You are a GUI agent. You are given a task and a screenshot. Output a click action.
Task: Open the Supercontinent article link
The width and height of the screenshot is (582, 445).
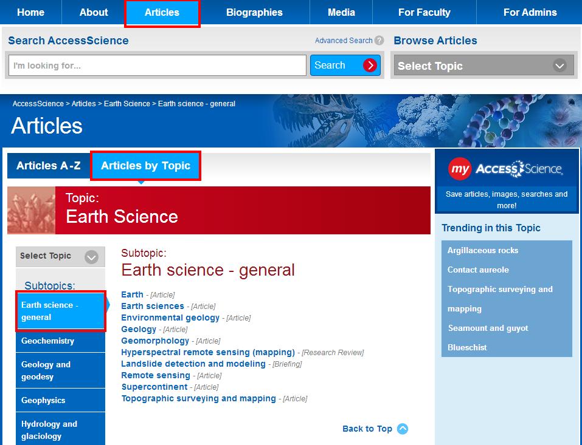(x=154, y=387)
